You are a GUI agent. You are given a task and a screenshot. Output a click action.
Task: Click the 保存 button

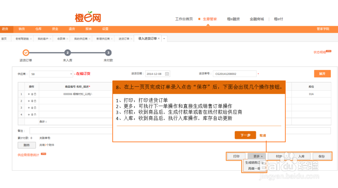point(322,156)
